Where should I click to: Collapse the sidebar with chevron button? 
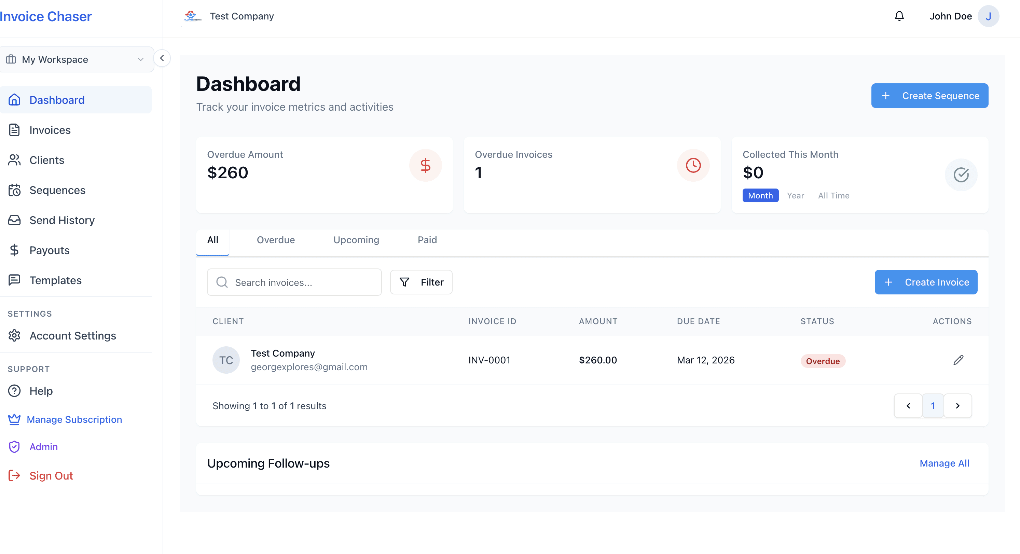tap(162, 58)
